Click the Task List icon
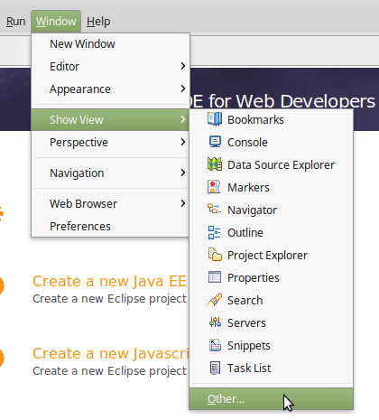Screen dimensions: 379x420 pyautogui.click(x=215, y=368)
